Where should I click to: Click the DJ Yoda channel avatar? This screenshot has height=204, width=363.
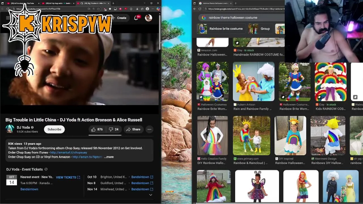(10, 129)
